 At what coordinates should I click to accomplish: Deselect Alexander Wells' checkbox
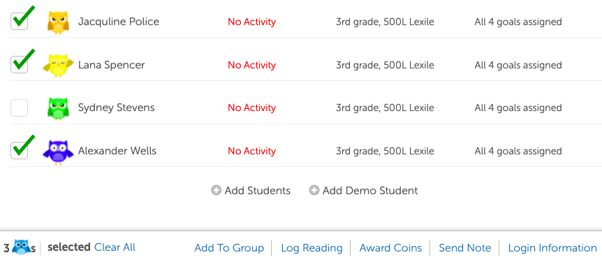[x=19, y=150]
